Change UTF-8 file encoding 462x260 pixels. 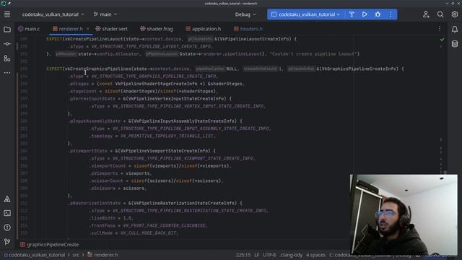point(269,255)
